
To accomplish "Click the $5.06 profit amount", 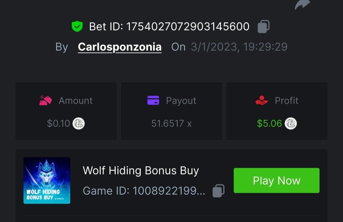I will (x=269, y=123).
